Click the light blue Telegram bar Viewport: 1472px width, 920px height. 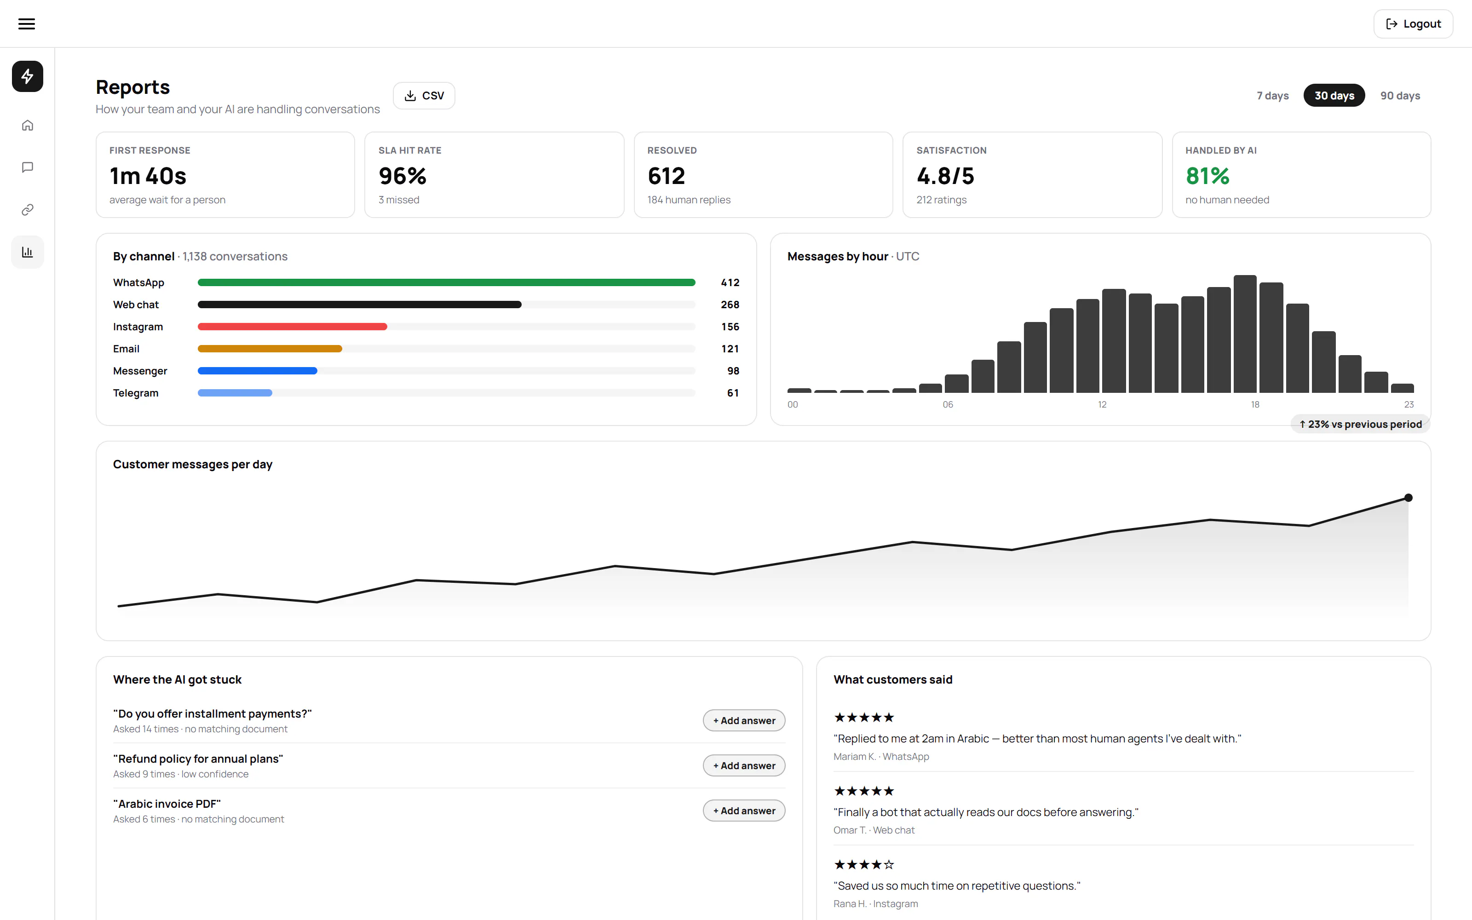point(235,393)
